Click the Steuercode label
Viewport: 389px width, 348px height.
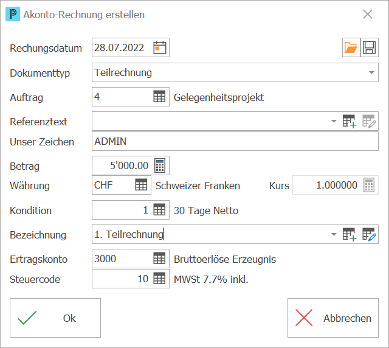(35, 279)
